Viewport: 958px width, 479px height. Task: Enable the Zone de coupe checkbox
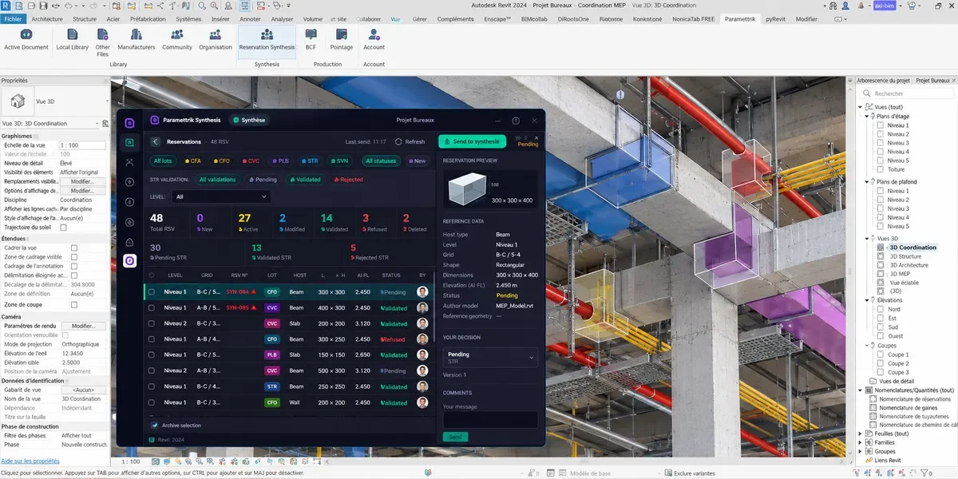point(74,305)
